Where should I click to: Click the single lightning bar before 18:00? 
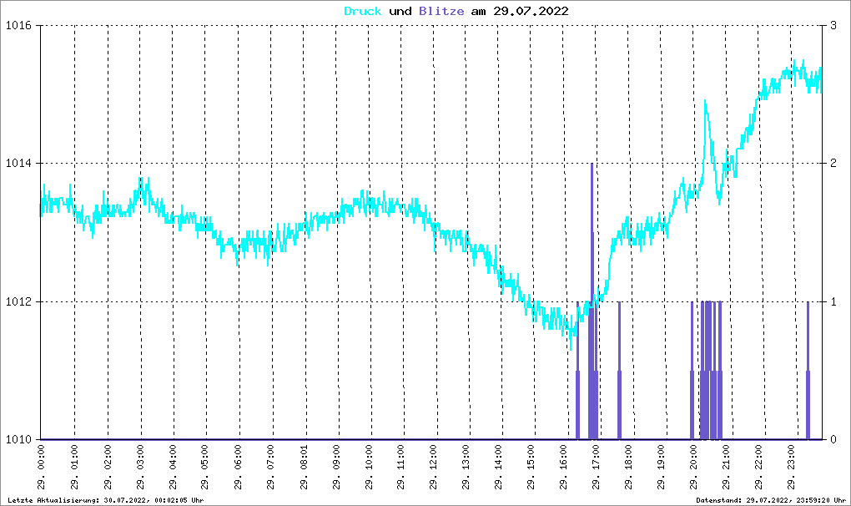619,371
